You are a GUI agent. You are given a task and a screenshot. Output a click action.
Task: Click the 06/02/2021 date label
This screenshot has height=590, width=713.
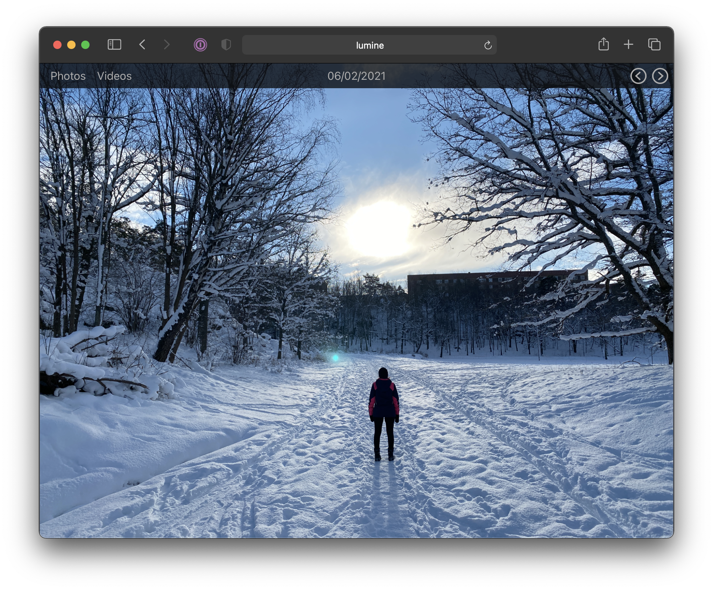pyautogui.click(x=356, y=76)
